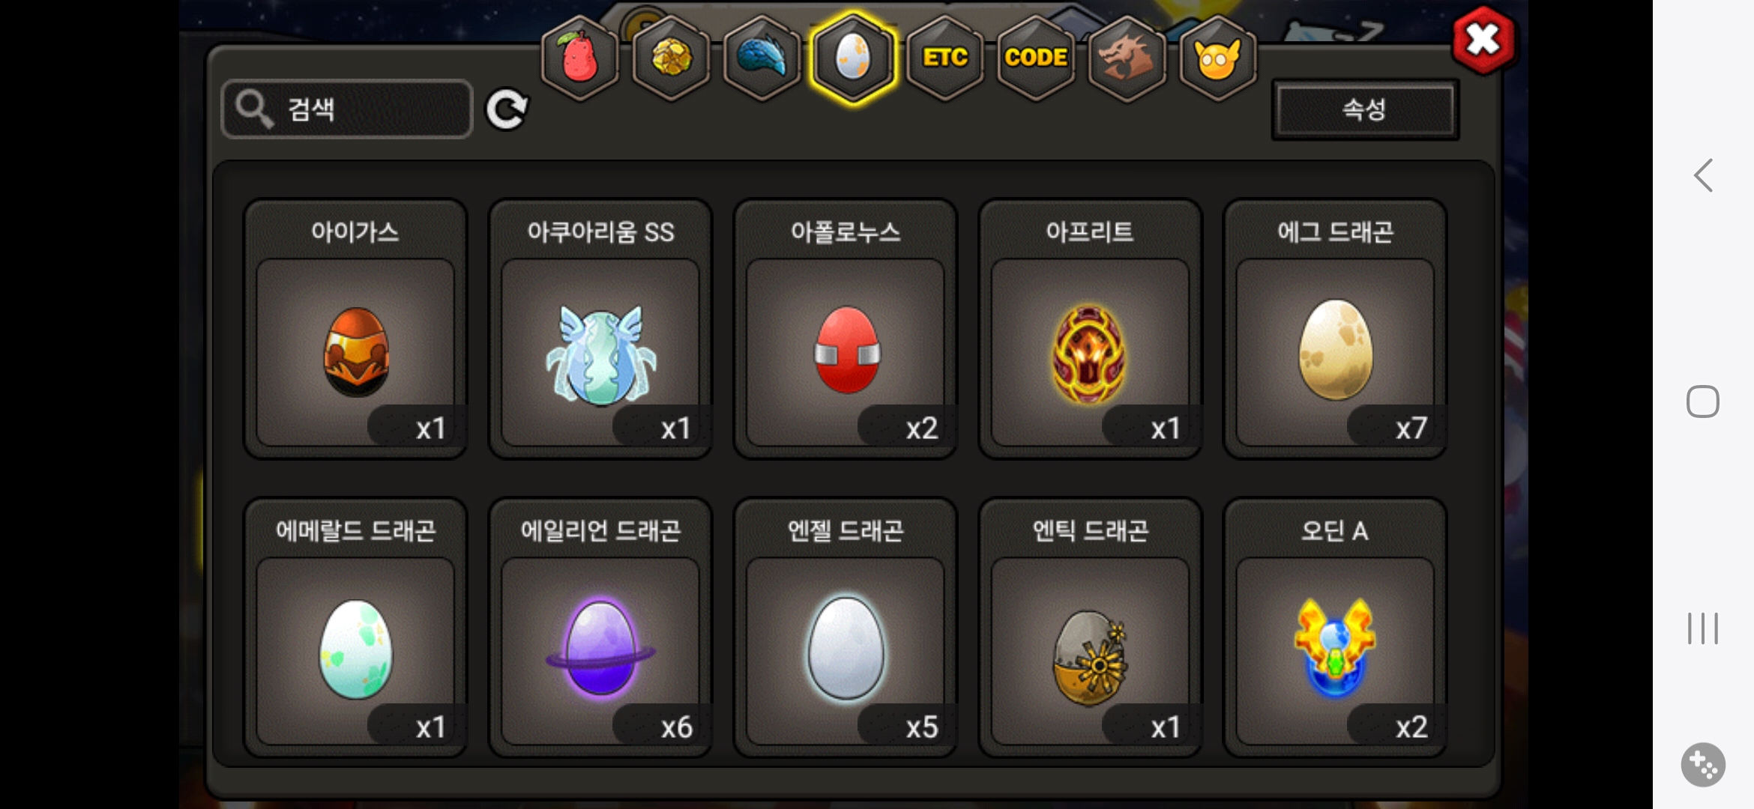
Task: Open the CODE tab
Action: (x=1036, y=58)
